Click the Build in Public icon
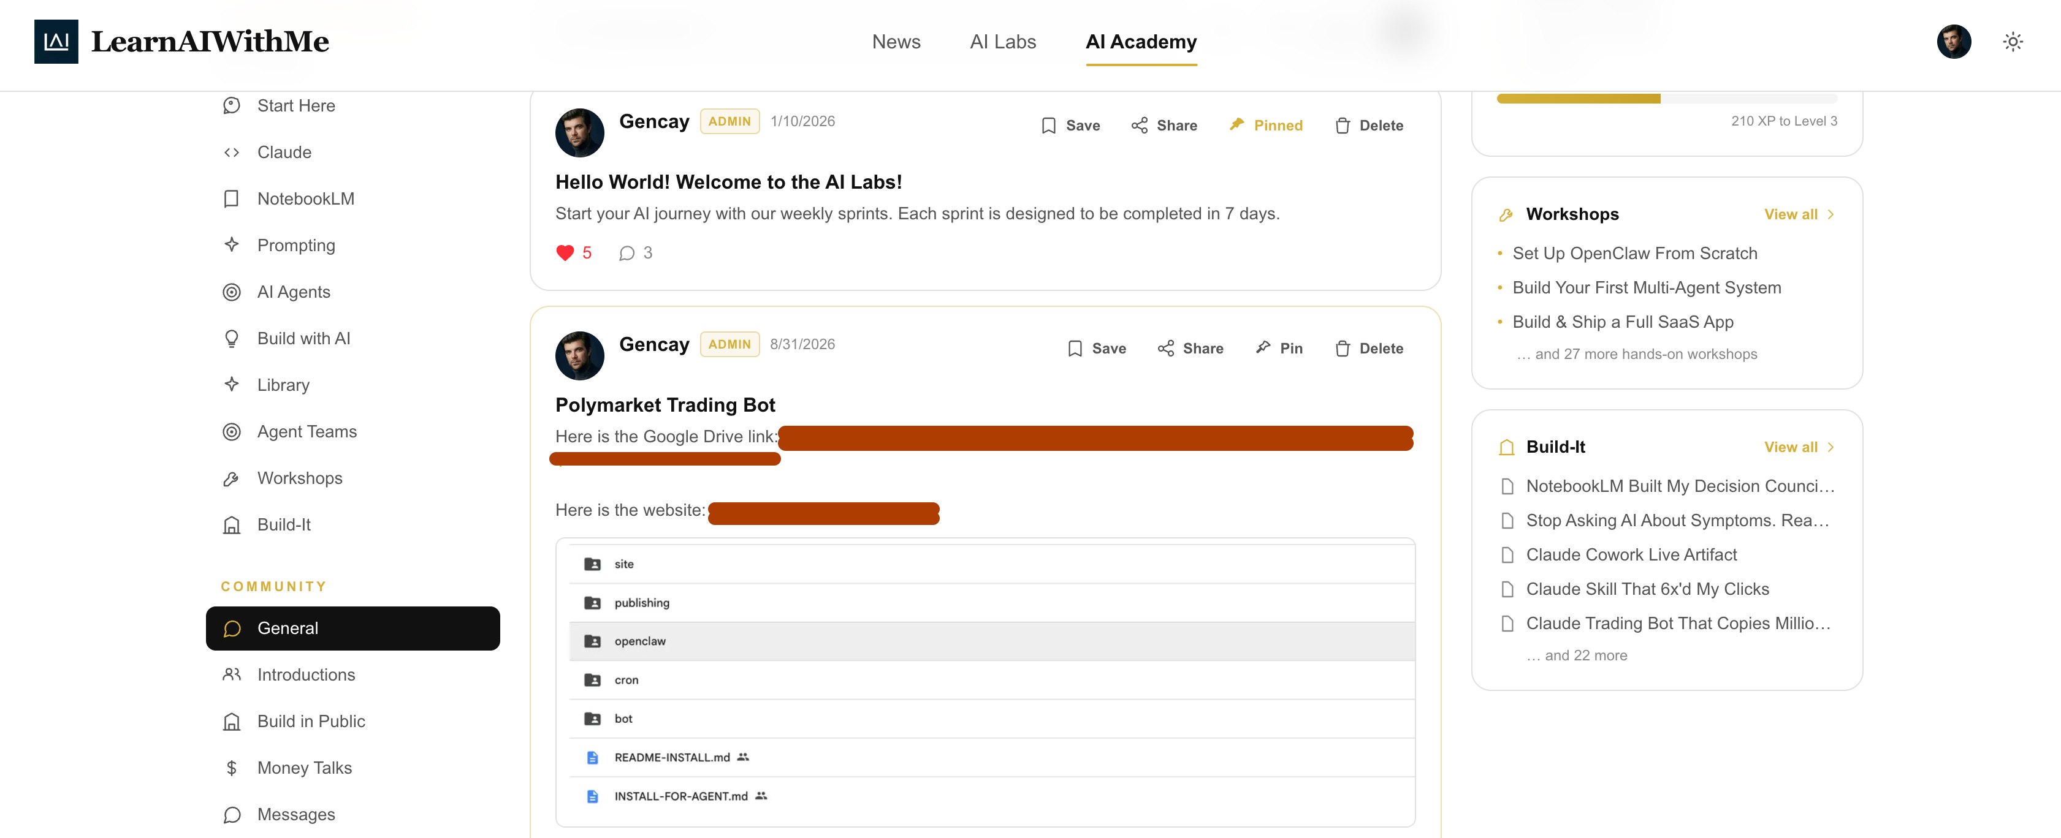Viewport: 2061px width, 838px height. pos(231,721)
